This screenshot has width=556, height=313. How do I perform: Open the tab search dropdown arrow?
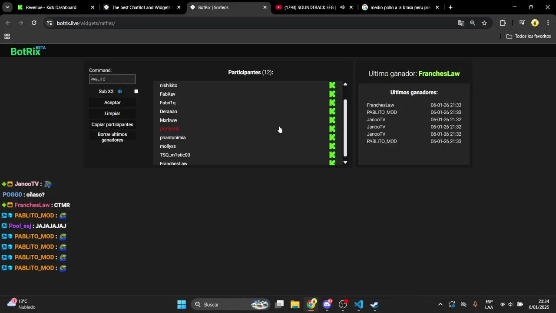(7, 7)
